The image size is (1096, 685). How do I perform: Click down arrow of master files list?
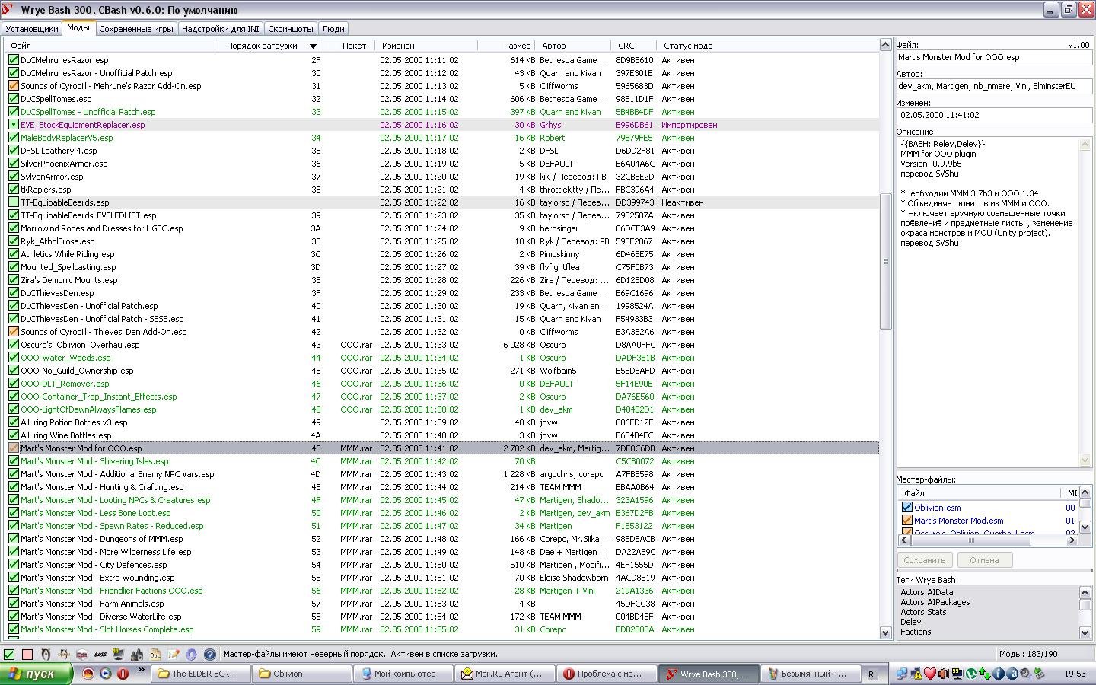coord(1085,527)
